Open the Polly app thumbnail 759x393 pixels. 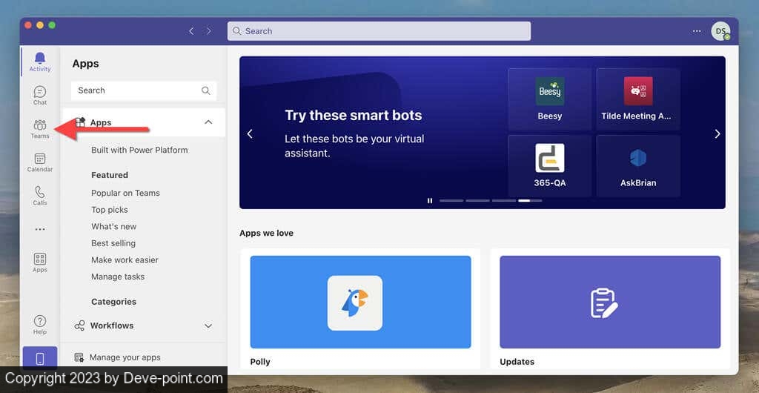coord(360,302)
